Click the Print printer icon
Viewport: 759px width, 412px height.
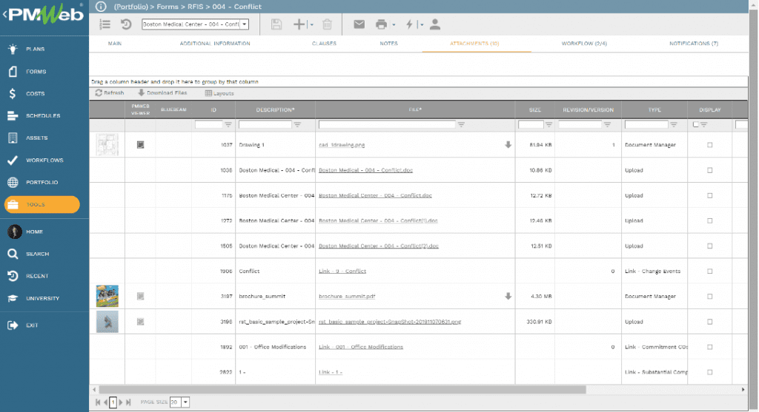click(382, 24)
